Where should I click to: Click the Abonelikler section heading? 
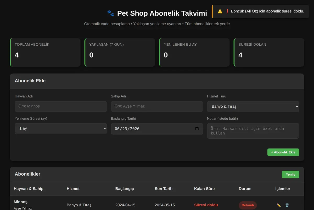point(27,174)
